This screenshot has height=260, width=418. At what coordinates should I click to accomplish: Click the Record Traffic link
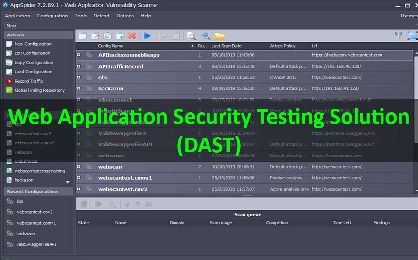pos(29,81)
